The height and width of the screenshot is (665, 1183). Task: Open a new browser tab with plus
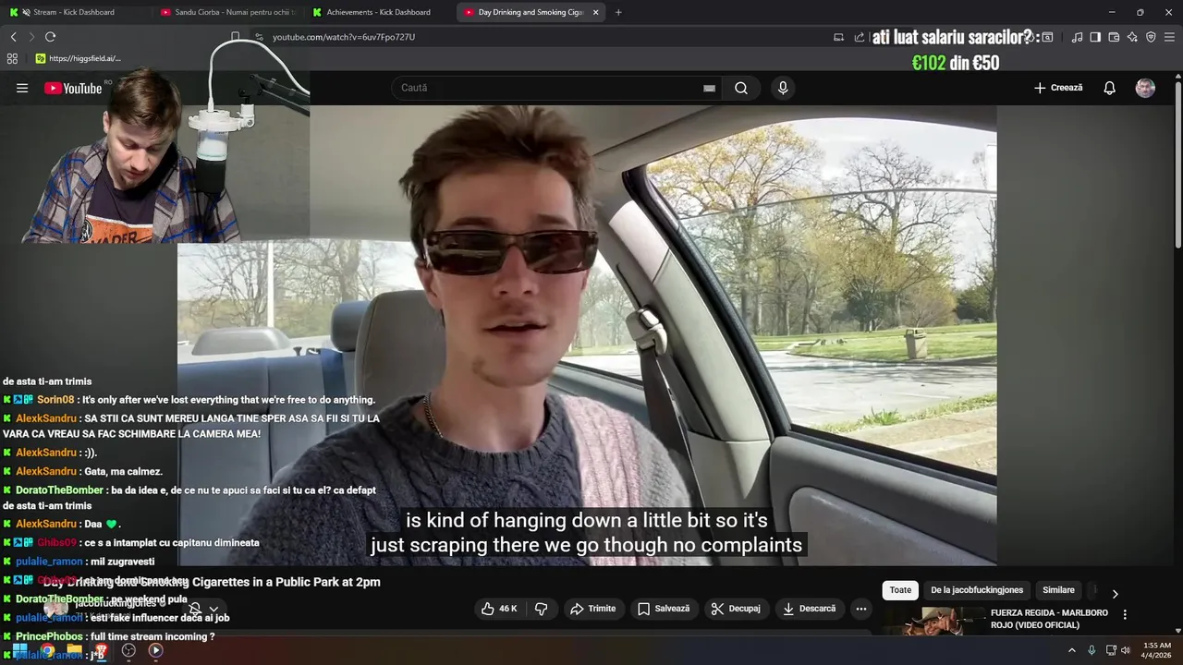618,12
